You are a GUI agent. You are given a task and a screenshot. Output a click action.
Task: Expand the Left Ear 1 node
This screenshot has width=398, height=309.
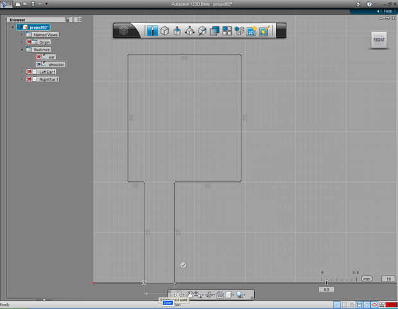click(22, 72)
